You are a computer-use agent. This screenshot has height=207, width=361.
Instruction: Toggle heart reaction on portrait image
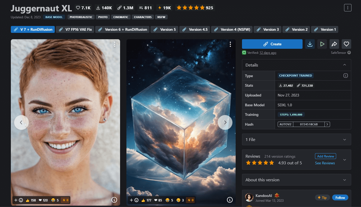tap(43, 200)
